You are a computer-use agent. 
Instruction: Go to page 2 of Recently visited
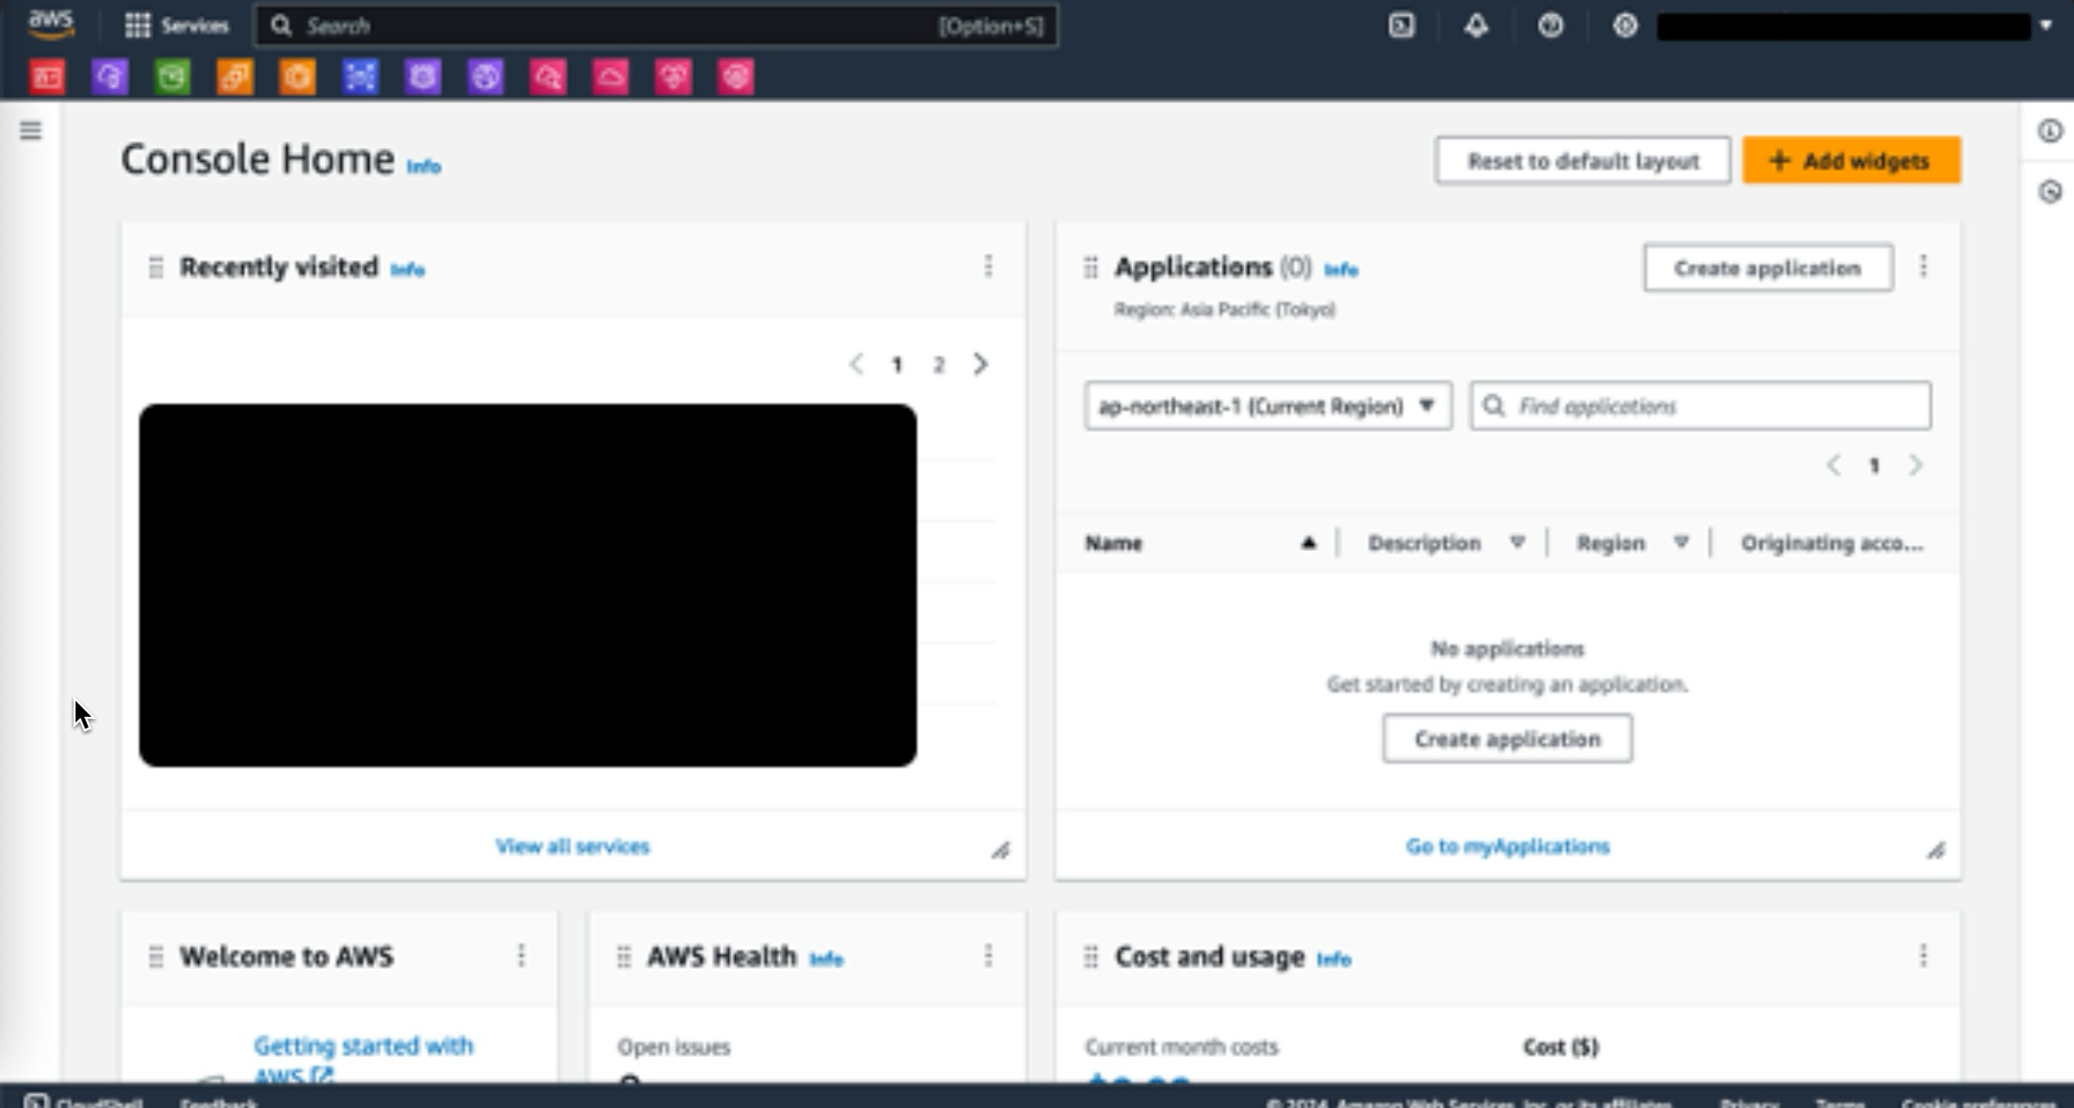pyautogui.click(x=939, y=365)
